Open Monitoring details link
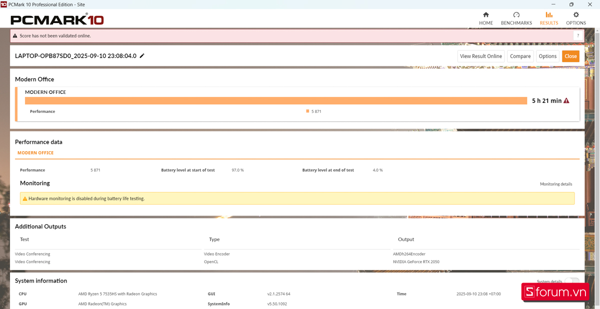The image size is (600, 309). point(556,184)
